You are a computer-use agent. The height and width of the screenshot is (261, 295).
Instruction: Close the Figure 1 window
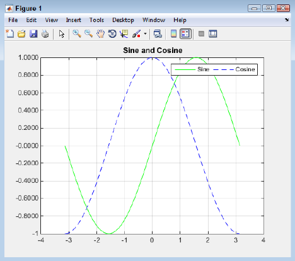283,8
